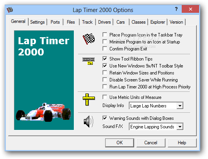Image resolution: width=208 pixels, height=159 pixels.
Task: Switch to the Explorer tab
Action: pyautogui.click(x=158, y=22)
